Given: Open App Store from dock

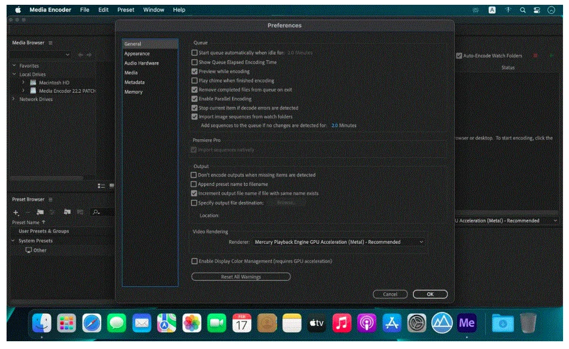Looking at the screenshot, I should pos(392,323).
